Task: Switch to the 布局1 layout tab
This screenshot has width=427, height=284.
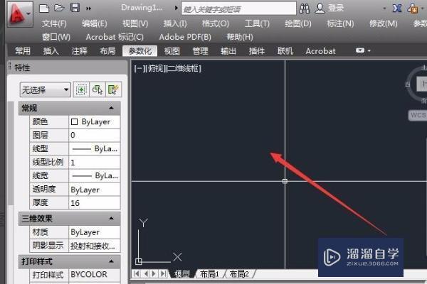Action: pos(210,274)
